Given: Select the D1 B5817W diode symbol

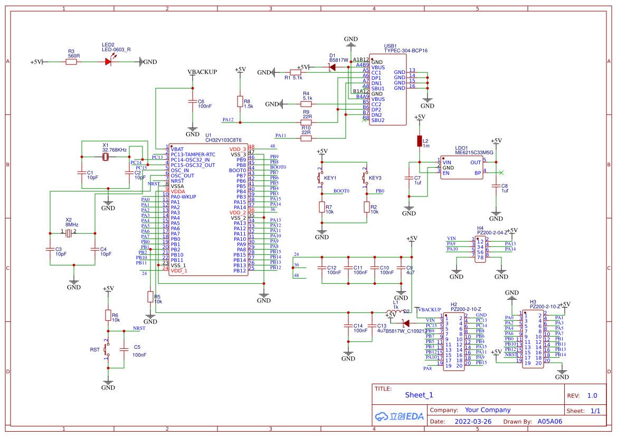Looking at the screenshot, I should [x=333, y=67].
